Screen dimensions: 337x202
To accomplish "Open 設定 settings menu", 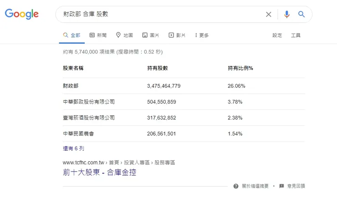I will pos(277,35).
